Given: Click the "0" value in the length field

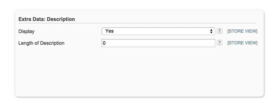Looking at the screenshot, I should 104,43.
